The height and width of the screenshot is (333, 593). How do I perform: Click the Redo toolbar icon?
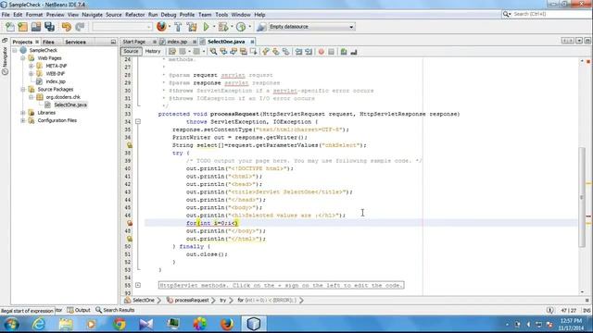80,27
